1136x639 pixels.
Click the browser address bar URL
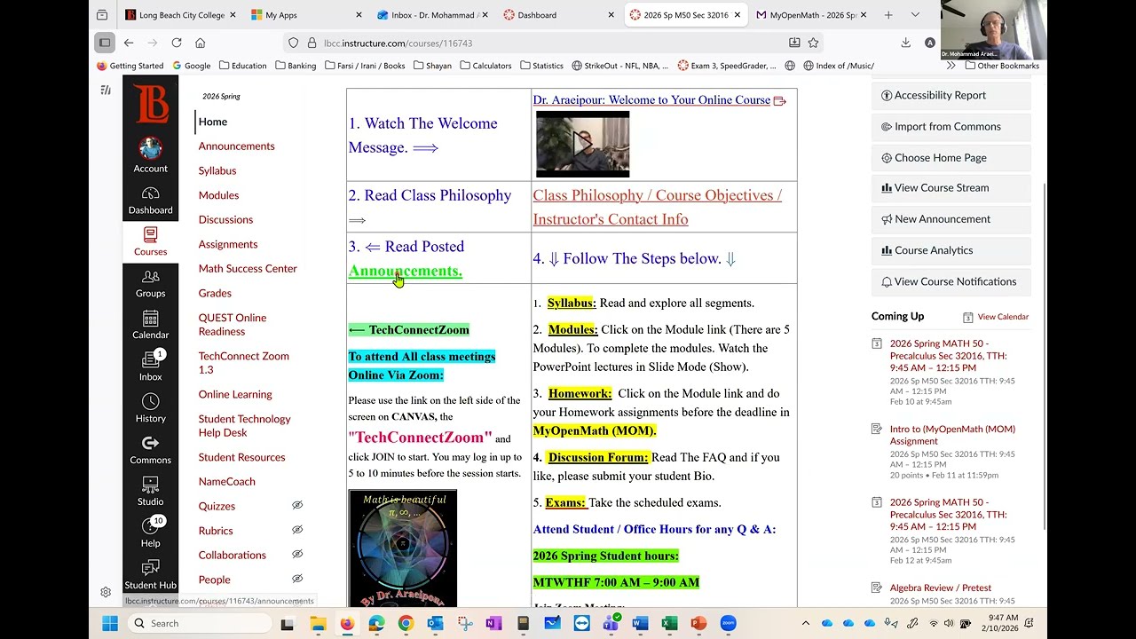[x=398, y=43]
